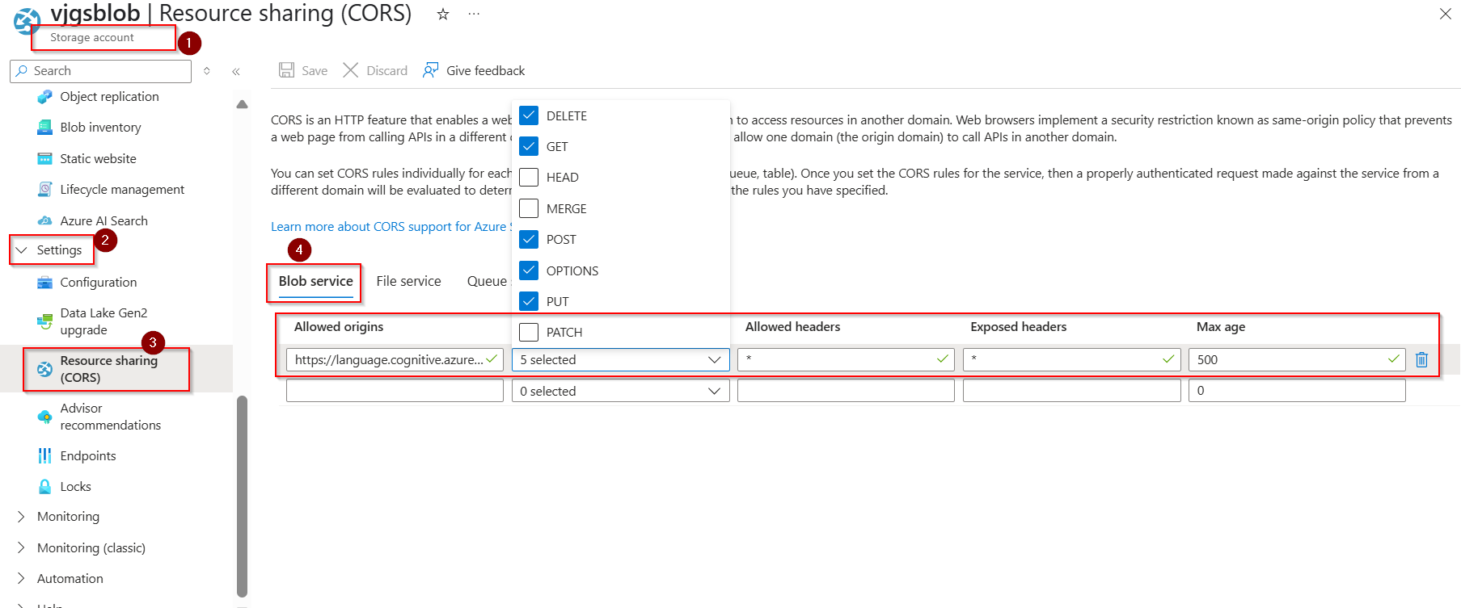The image size is (1461, 608).
Task: Click the Blob inventory icon
Action: [45, 128]
